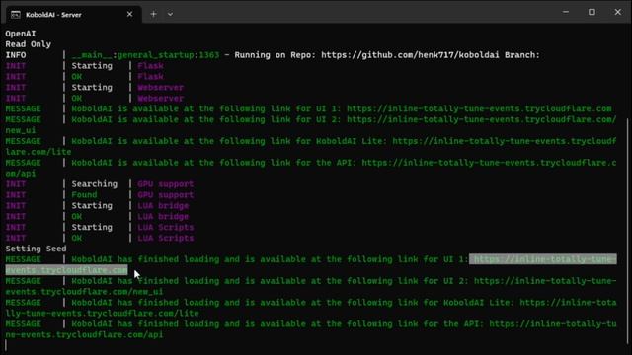
Task: Minimize the terminal window
Action: pos(566,12)
